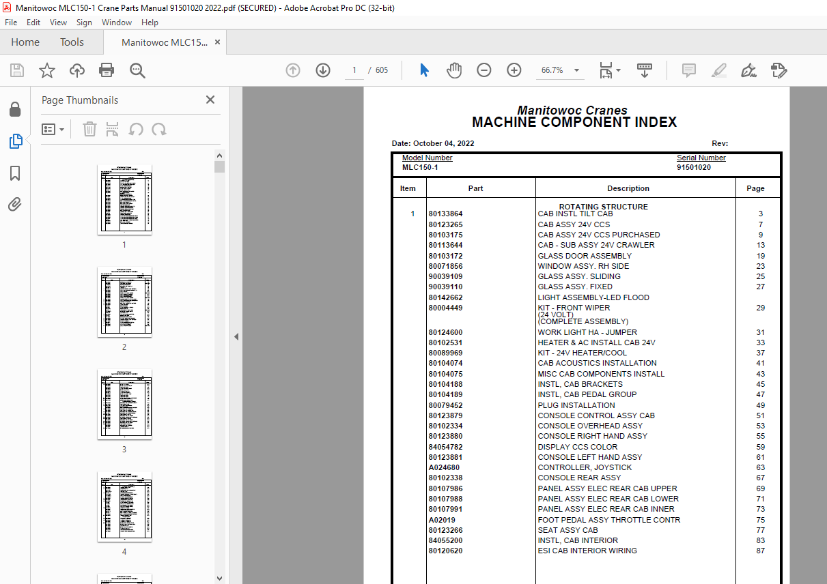Select page 1 thumbnail
The width and height of the screenshot is (827, 584).
tap(124, 199)
